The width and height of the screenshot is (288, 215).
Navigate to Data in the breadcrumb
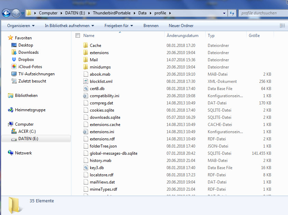tap(142, 13)
